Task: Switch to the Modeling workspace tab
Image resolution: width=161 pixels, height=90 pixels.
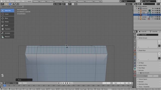Action: 36,1
